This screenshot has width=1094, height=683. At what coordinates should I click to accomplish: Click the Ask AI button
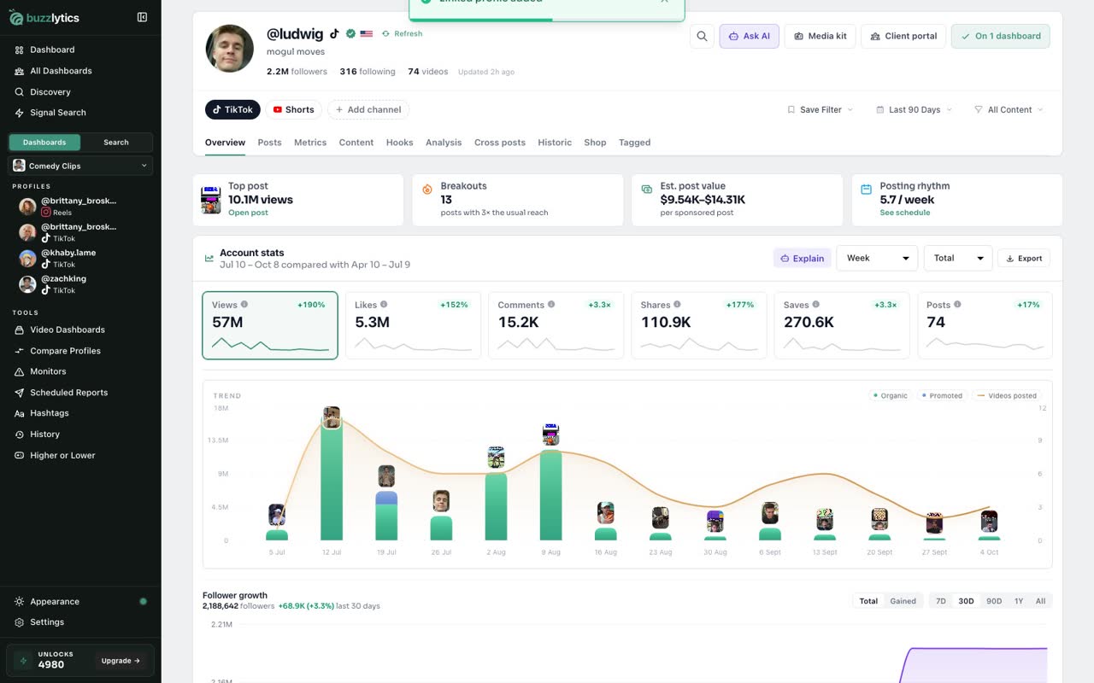tap(749, 36)
